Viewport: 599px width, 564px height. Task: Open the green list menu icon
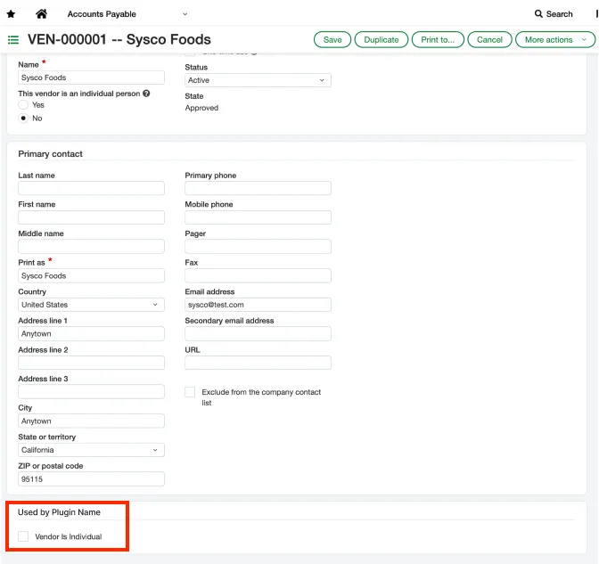tap(13, 40)
